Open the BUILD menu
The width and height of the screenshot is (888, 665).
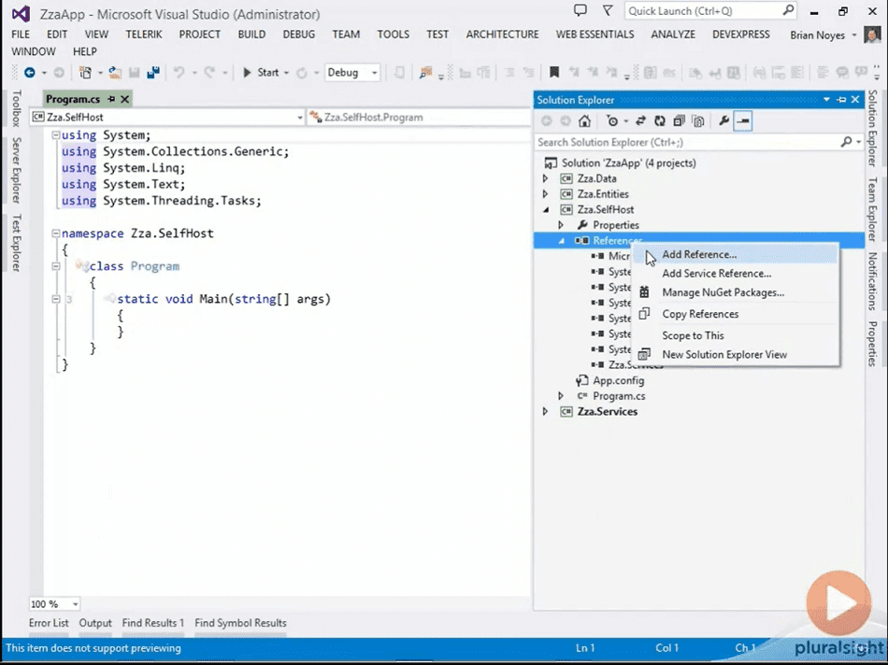point(251,34)
